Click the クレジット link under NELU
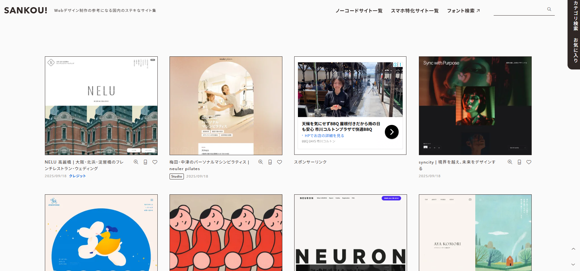The image size is (580, 271). [77, 176]
